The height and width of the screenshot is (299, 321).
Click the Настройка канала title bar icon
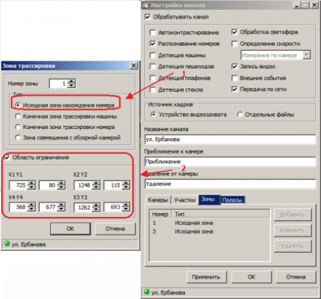[146, 5]
